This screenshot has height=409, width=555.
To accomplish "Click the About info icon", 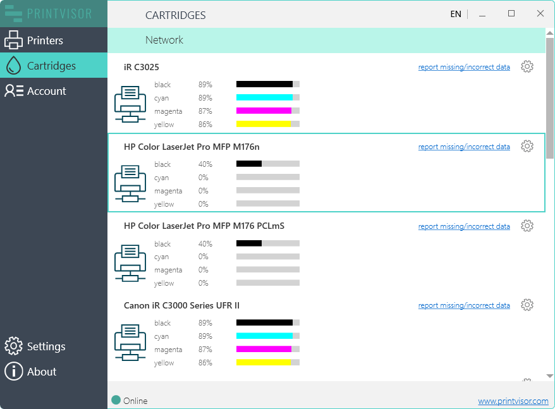I will 13,372.
